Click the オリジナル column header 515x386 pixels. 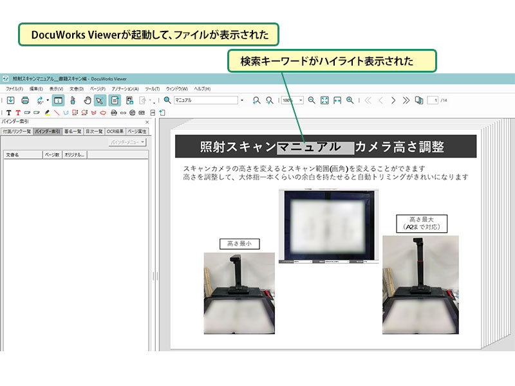tap(74, 154)
